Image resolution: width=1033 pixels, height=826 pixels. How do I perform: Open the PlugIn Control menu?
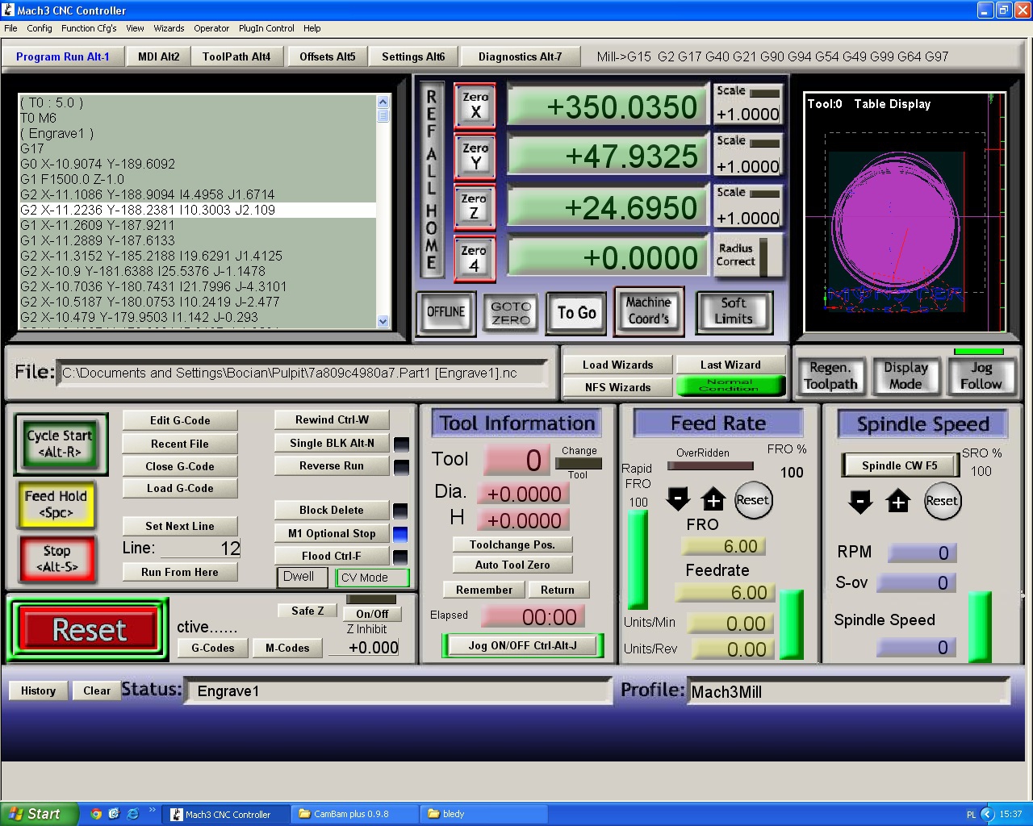(x=266, y=28)
